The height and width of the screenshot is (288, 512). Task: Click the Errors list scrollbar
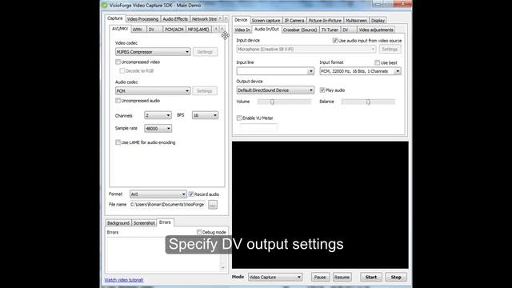[223, 254]
